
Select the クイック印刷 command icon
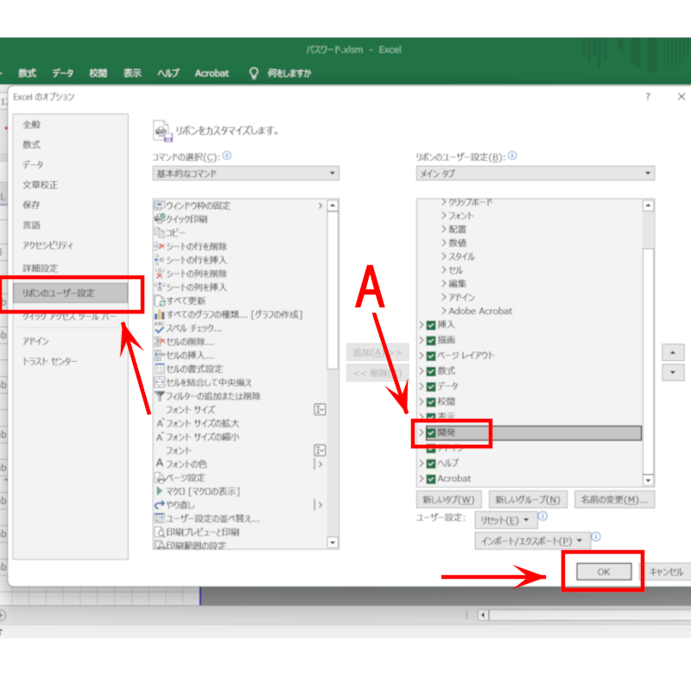point(160,219)
